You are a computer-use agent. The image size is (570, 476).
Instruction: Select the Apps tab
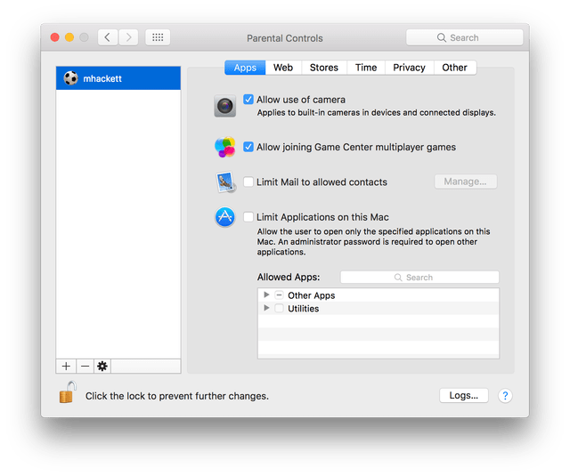point(245,68)
